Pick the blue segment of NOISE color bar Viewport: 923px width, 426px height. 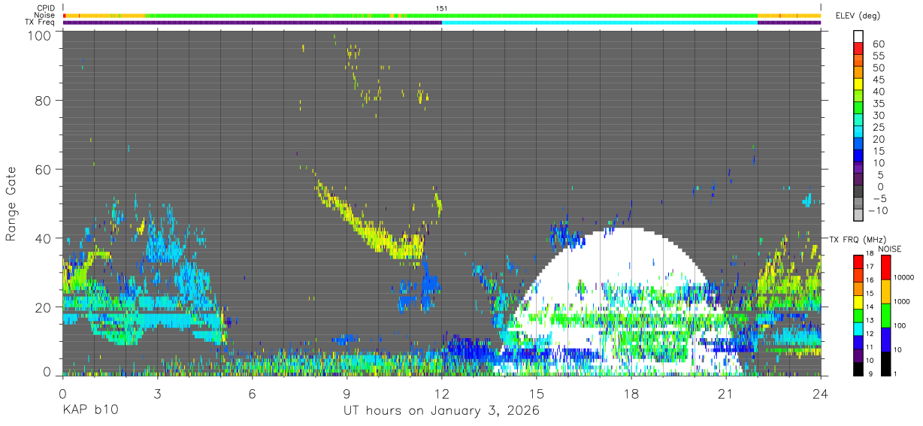(x=885, y=340)
